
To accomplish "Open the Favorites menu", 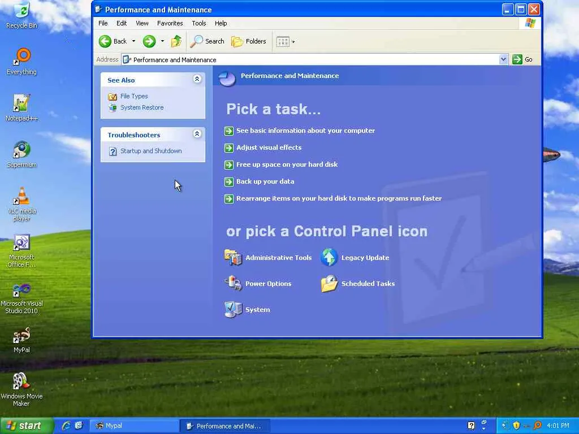I will 170,23.
